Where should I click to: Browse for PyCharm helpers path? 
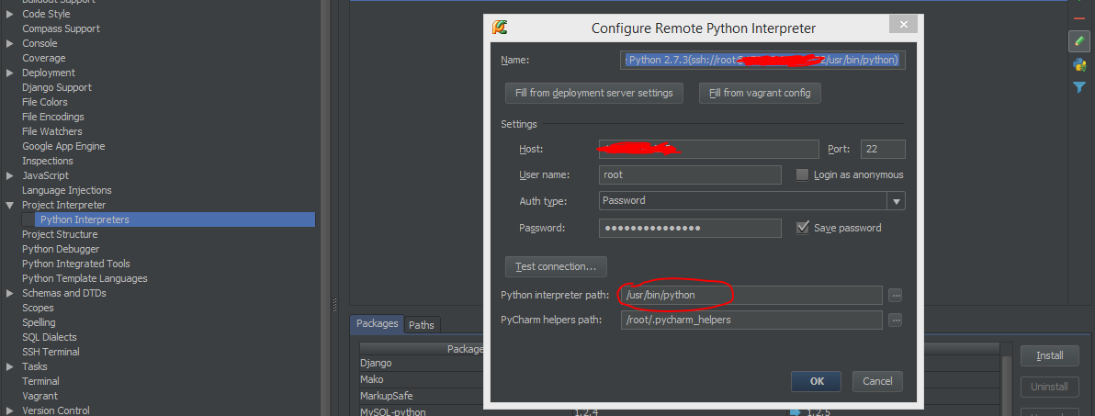pos(896,320)
